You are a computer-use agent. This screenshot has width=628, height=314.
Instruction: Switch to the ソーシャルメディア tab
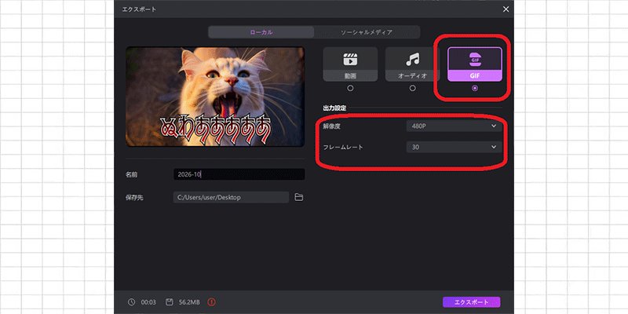[367, 32]
